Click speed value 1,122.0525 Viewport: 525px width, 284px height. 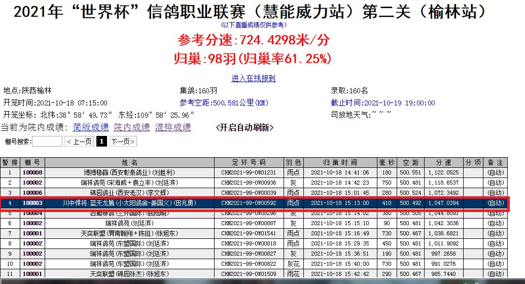(444, 172)
